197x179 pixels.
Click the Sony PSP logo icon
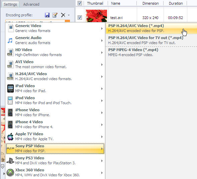pyautogui.click(x=10, y=149)
